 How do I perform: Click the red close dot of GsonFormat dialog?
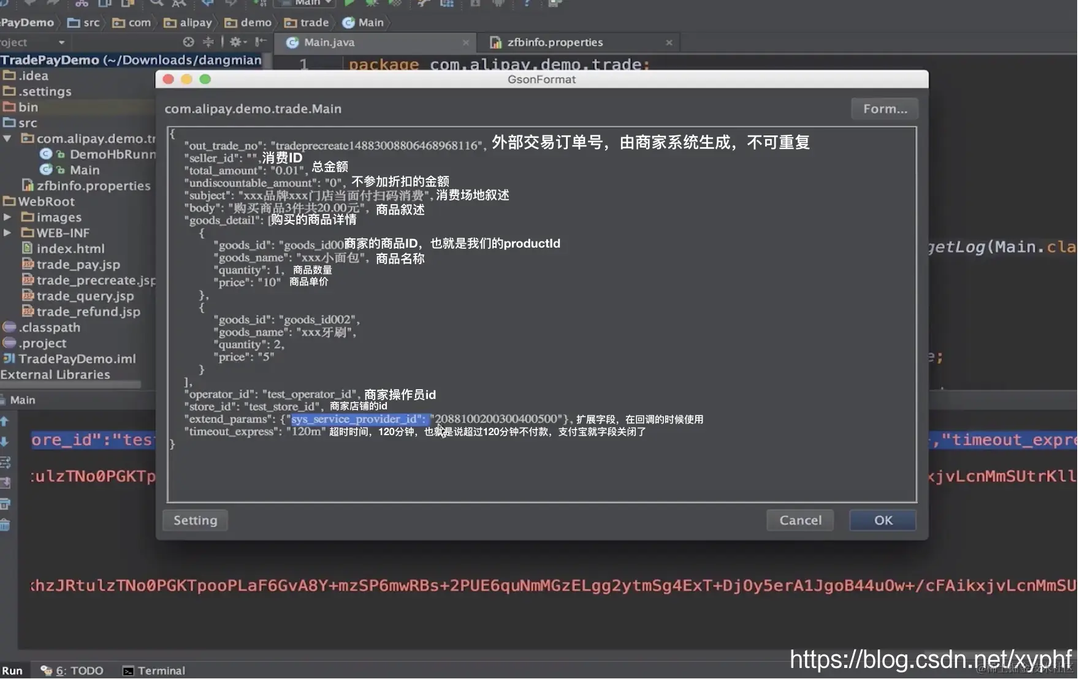(x=169, y=79)
